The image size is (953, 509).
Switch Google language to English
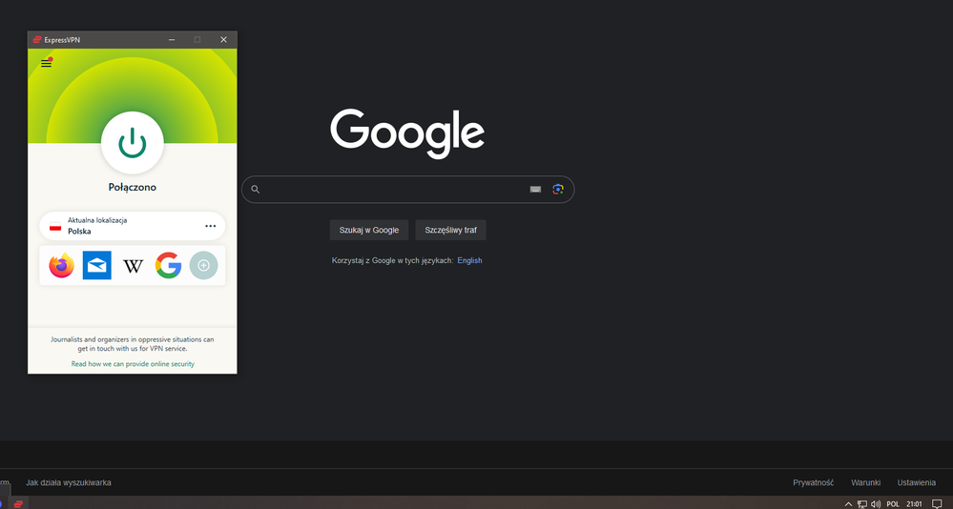pyautogui.click(x=469, y=260)
